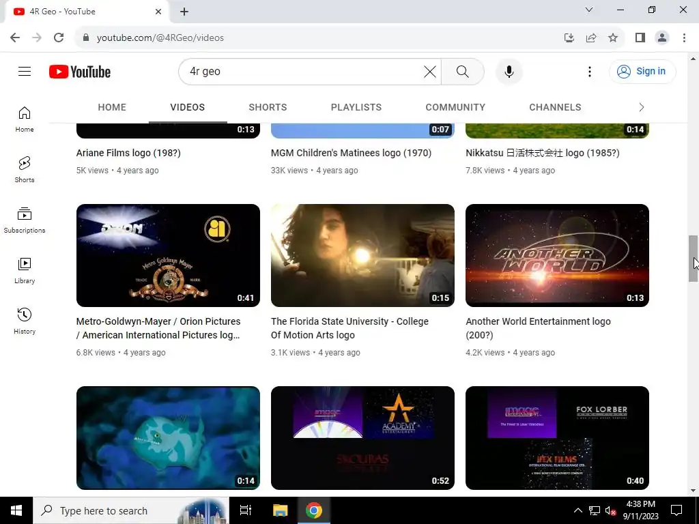The width and height of the screenshot is (699, 524).
Task: Select the VIDEOS channel tab
Action: [x=187, y=107]
